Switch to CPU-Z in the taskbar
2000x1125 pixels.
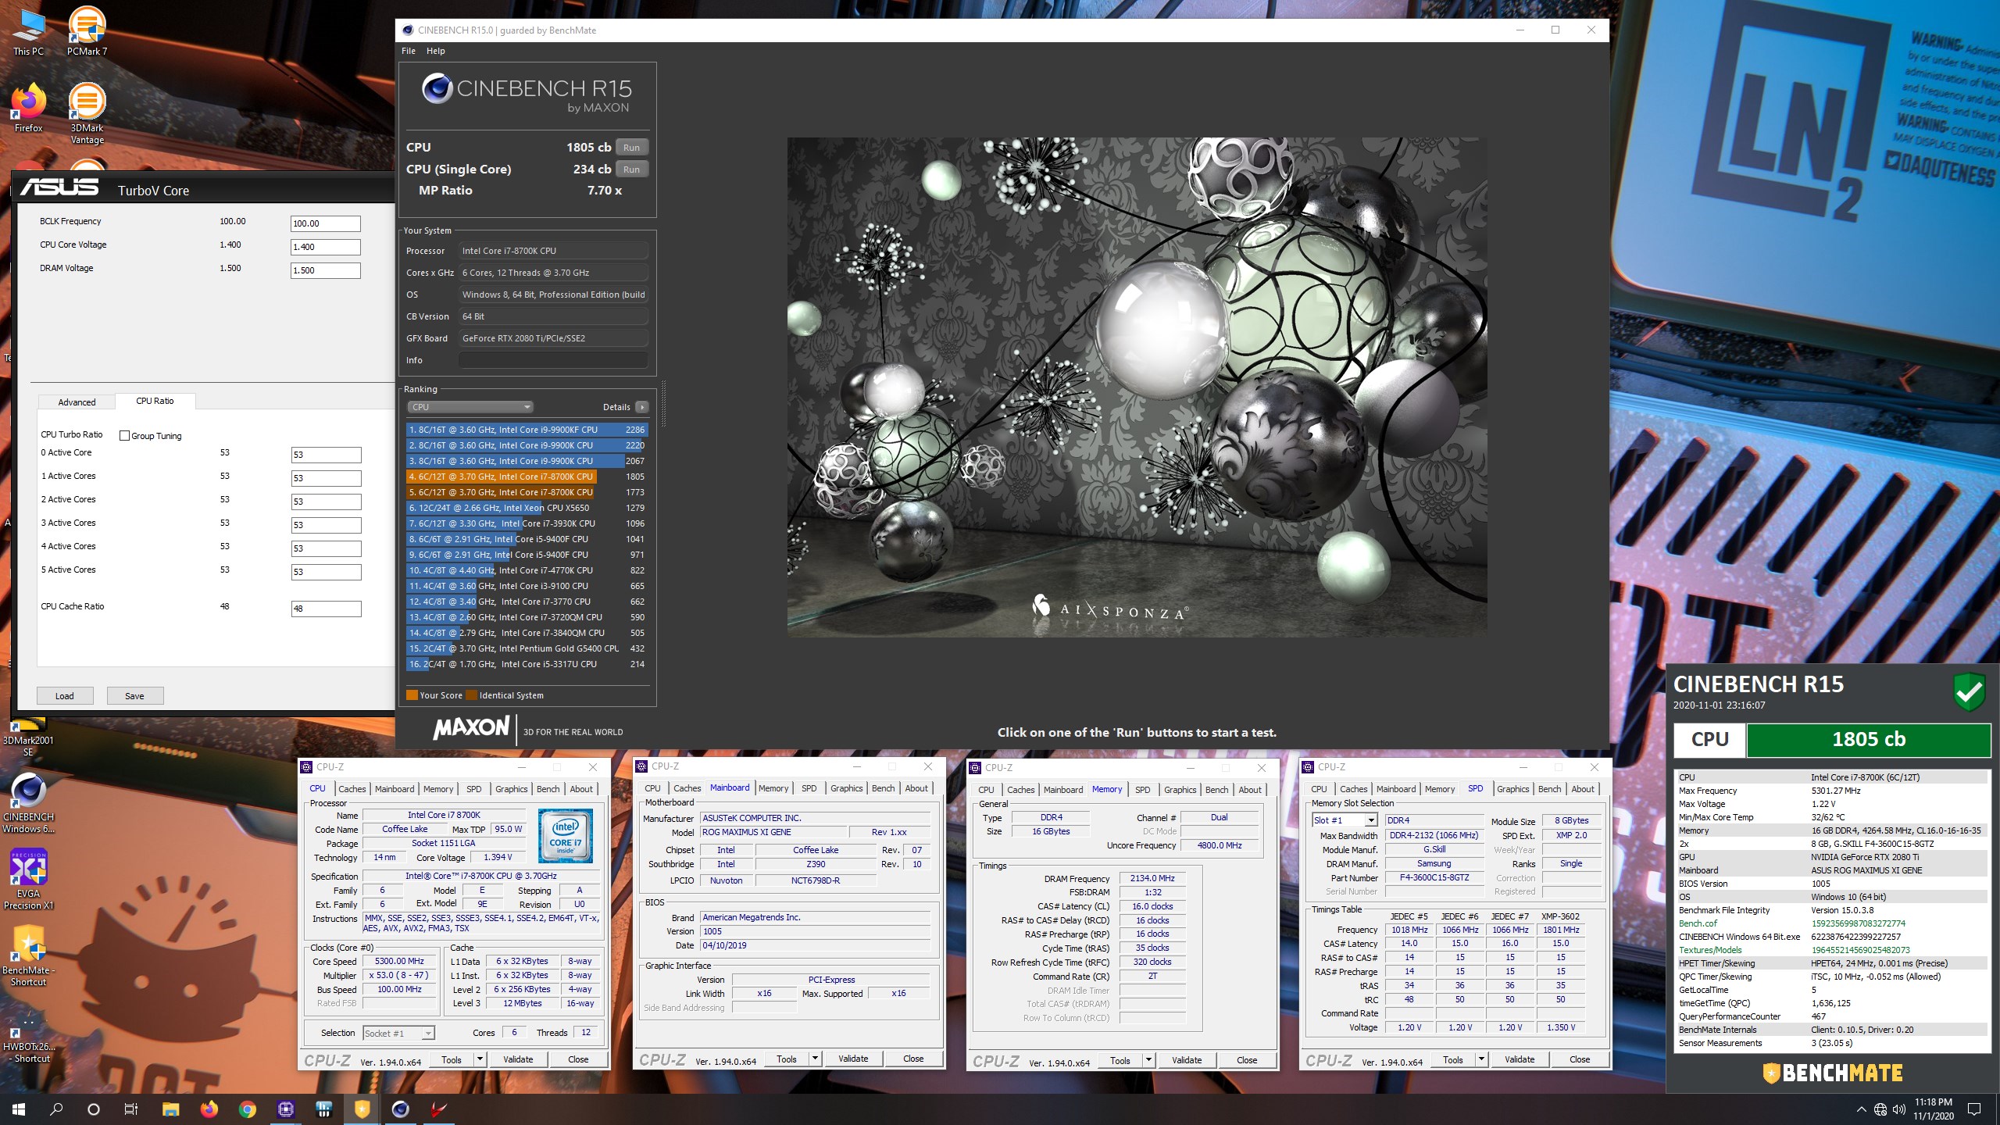pos(286,1109)
